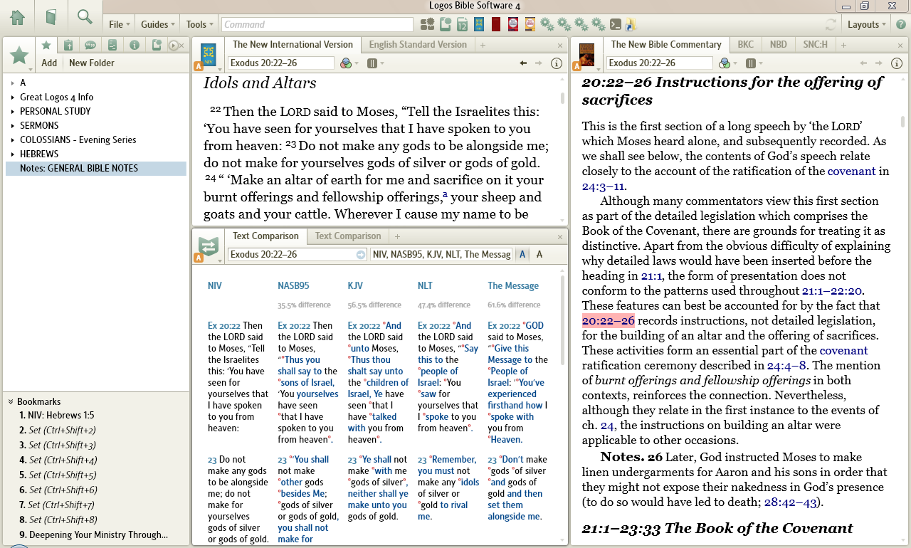Switch to the Favorites star tab

[46, 46]
